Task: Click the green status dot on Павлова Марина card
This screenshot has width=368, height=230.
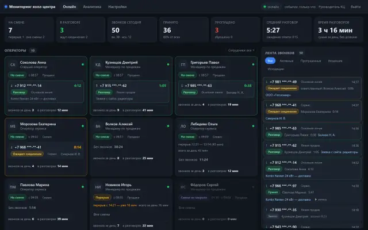Action: pos(83,187)
